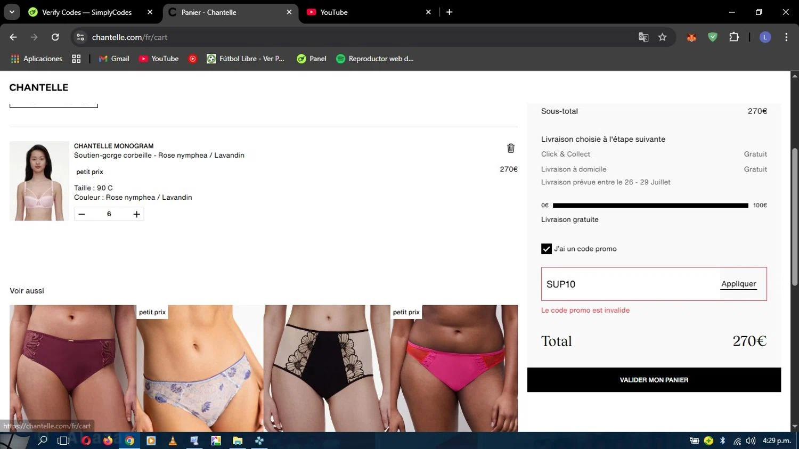Click the free shipping progress bar
This screenshot has height=449, width=799.
tap(650, 205)
